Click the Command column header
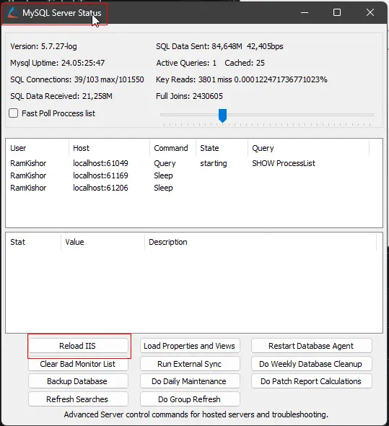 (172, 148)
